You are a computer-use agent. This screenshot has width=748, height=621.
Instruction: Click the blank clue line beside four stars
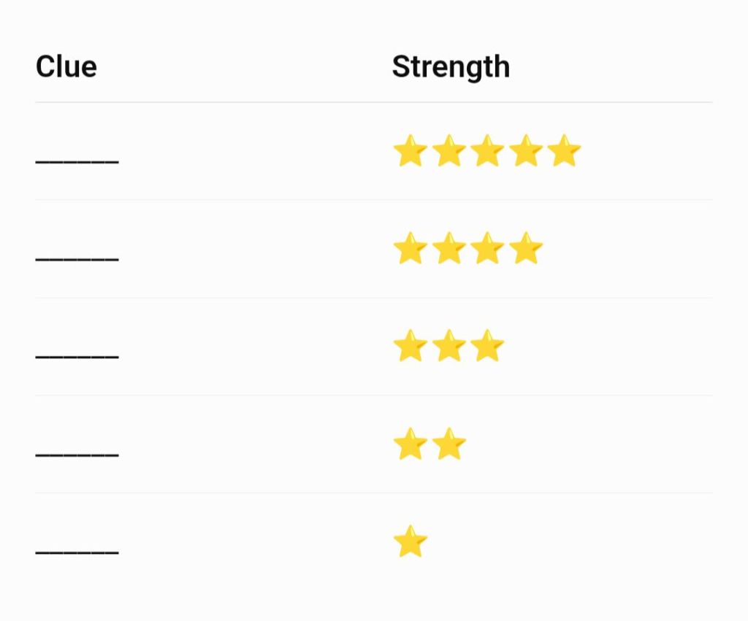[x=77, y=259]
